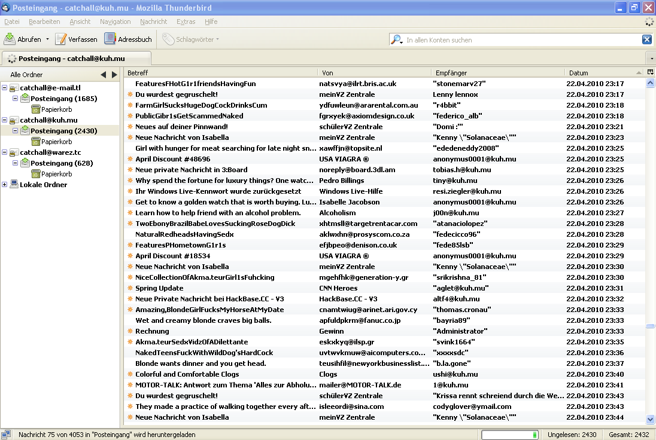This screenshot has height=440, width=656.
Task: Clear the search with the X icon
Action: (x=647, y=39)
